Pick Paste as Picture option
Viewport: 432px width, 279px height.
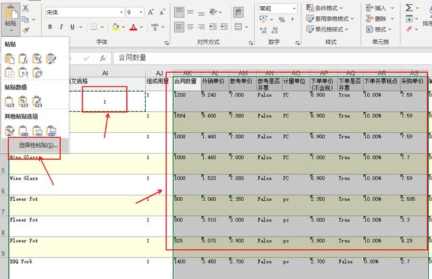38,129
